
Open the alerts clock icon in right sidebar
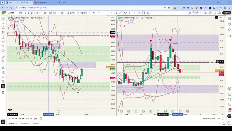tap(229, 24)
